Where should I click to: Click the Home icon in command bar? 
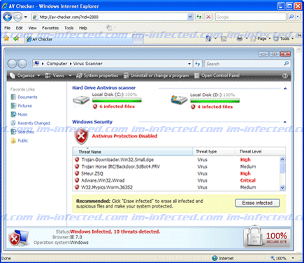pos(208,38)
